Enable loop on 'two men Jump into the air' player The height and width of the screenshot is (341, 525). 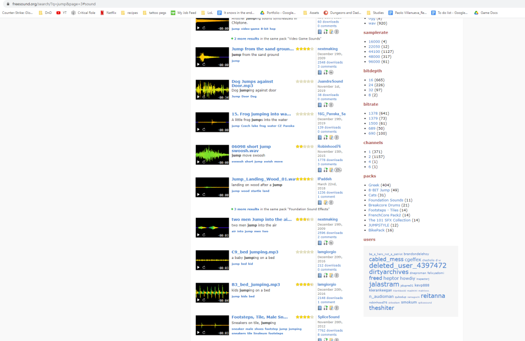[204, 235]
